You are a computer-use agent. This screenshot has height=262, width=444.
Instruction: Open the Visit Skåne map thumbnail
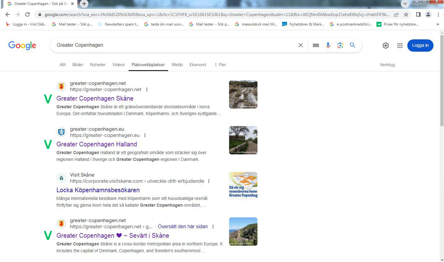coord(243,186)
